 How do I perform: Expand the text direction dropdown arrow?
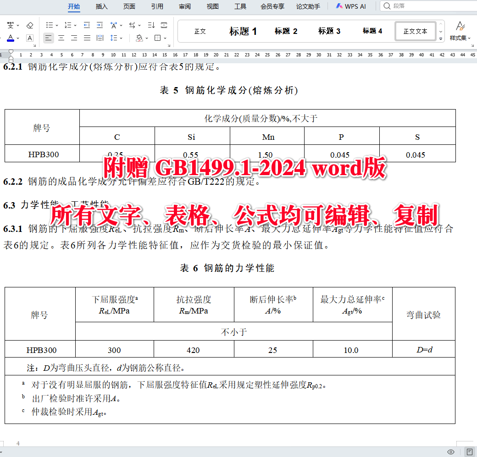[x=139, y=26]
